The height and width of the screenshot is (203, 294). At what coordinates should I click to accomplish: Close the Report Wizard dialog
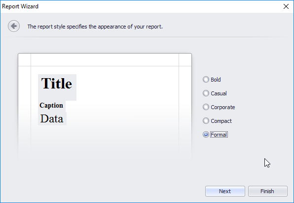point(286,6)
